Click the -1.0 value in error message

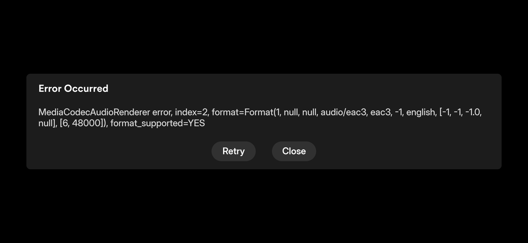[473, 112]
